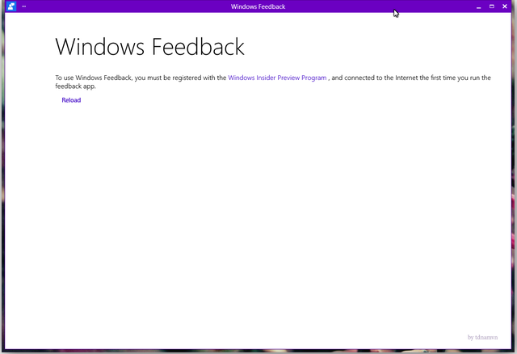Click the 'Windows Feedback' title bar caption
The image size is (517, 354).
tap(258, 6)
